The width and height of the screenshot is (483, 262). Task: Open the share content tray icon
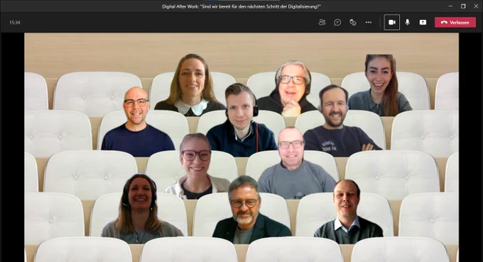pos(423,22)
